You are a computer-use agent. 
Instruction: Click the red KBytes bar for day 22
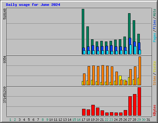[107, 114]
